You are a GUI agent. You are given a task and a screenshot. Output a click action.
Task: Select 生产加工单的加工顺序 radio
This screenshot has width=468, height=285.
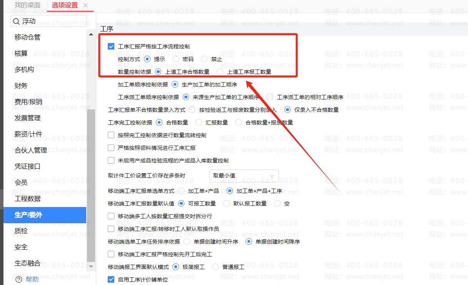click(x=175, y=85)
